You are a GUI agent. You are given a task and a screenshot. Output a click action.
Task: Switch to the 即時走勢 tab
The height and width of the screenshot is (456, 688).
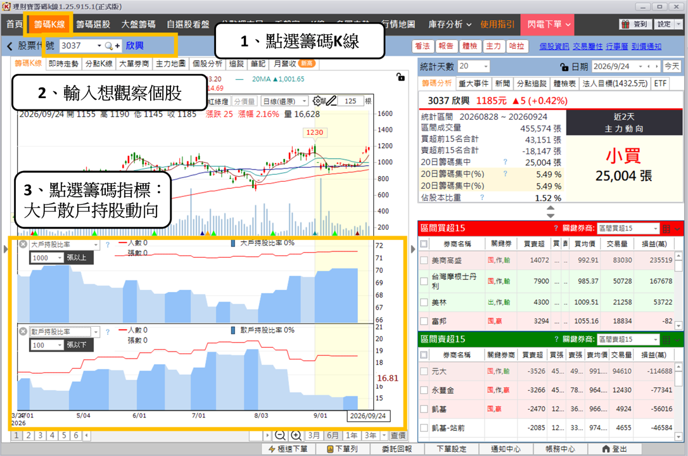(63, 63)
